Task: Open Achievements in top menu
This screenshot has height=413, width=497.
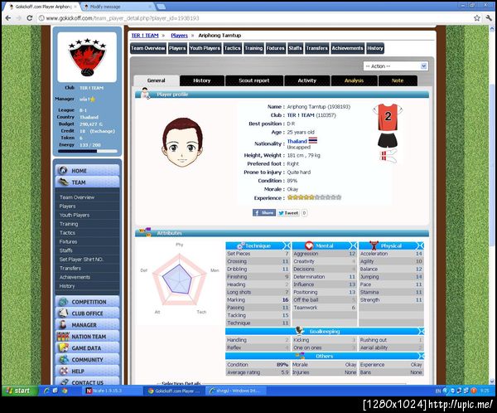Action: pyautogui.click(x=347, y=48)
